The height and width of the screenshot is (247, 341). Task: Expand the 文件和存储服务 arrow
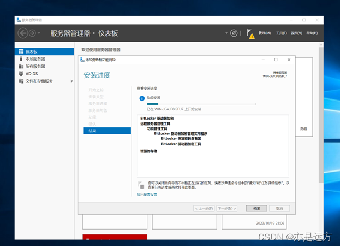coord(72,81)
